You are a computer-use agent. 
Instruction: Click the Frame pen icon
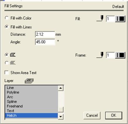point(100,55)
